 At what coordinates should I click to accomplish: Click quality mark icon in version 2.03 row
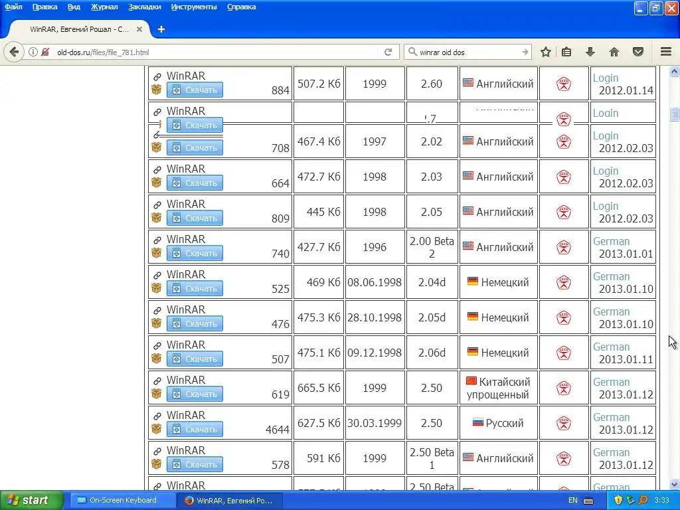click(563, 177)
